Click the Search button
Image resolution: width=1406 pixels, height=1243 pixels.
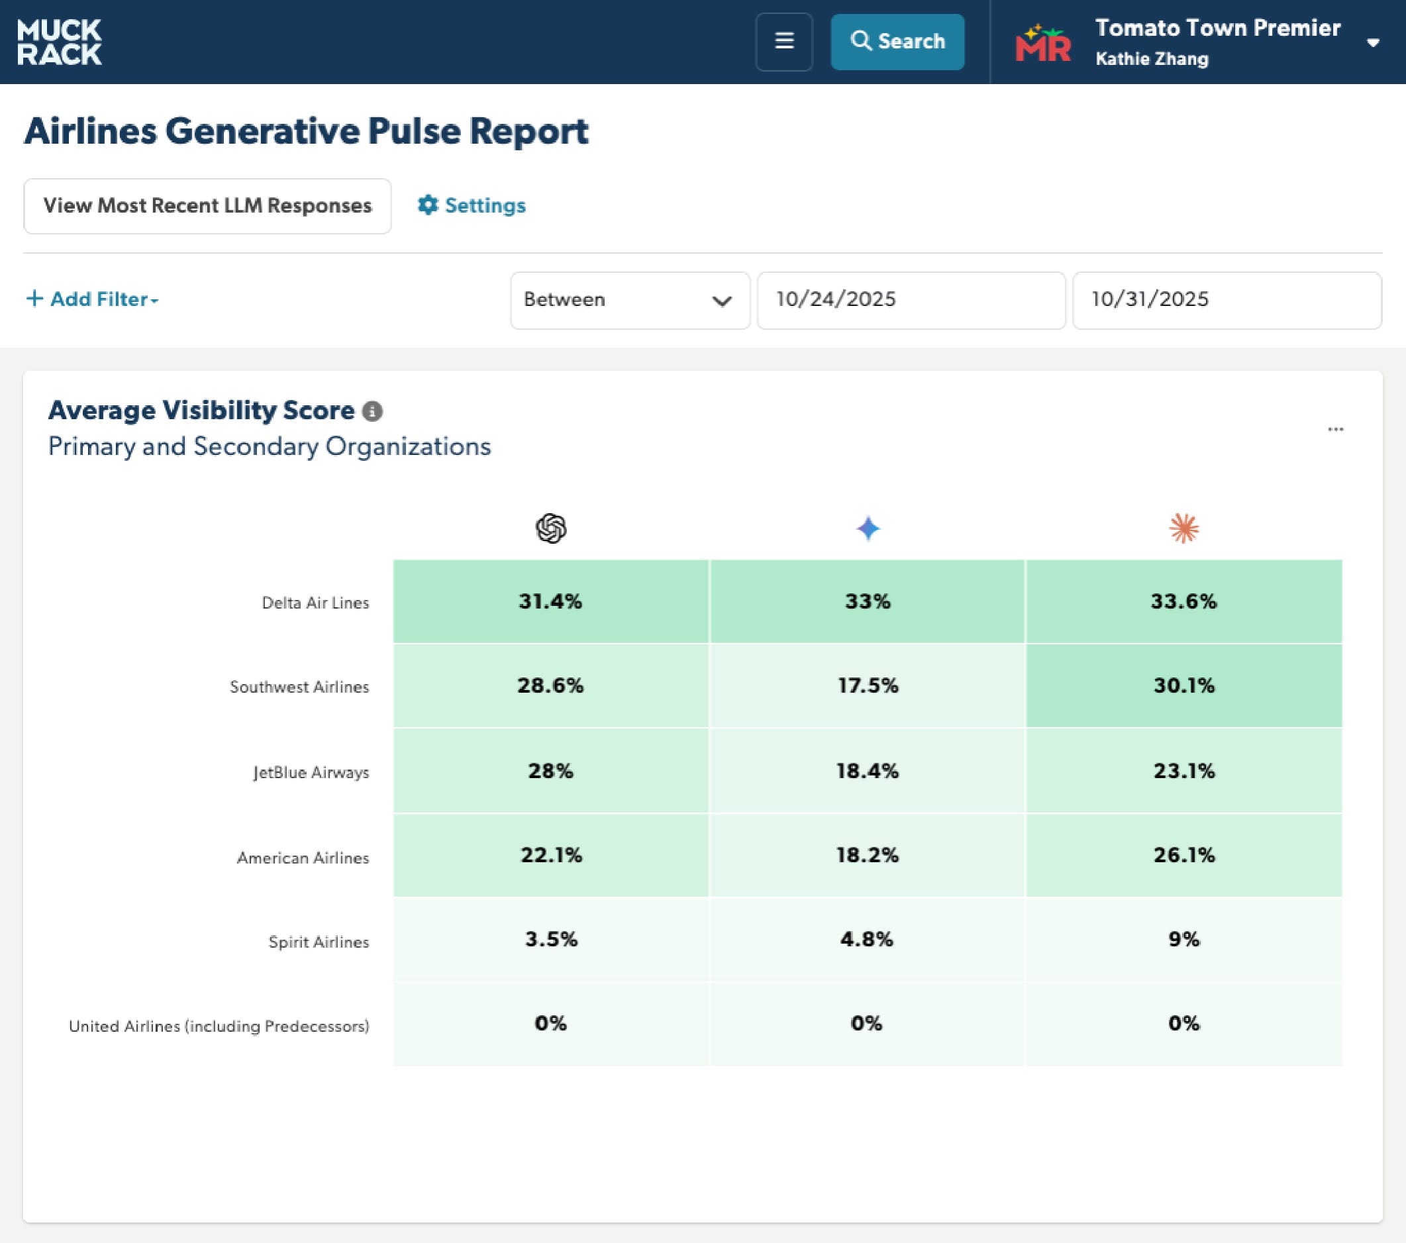897,41
